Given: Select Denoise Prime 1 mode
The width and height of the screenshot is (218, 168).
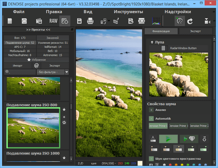Looking at the screenshot, I should pos(178,126).
